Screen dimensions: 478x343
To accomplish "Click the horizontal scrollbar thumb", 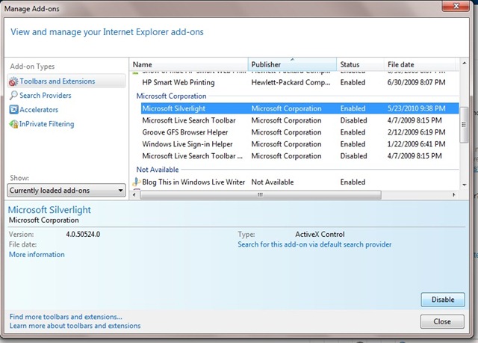I will [261, 195].
